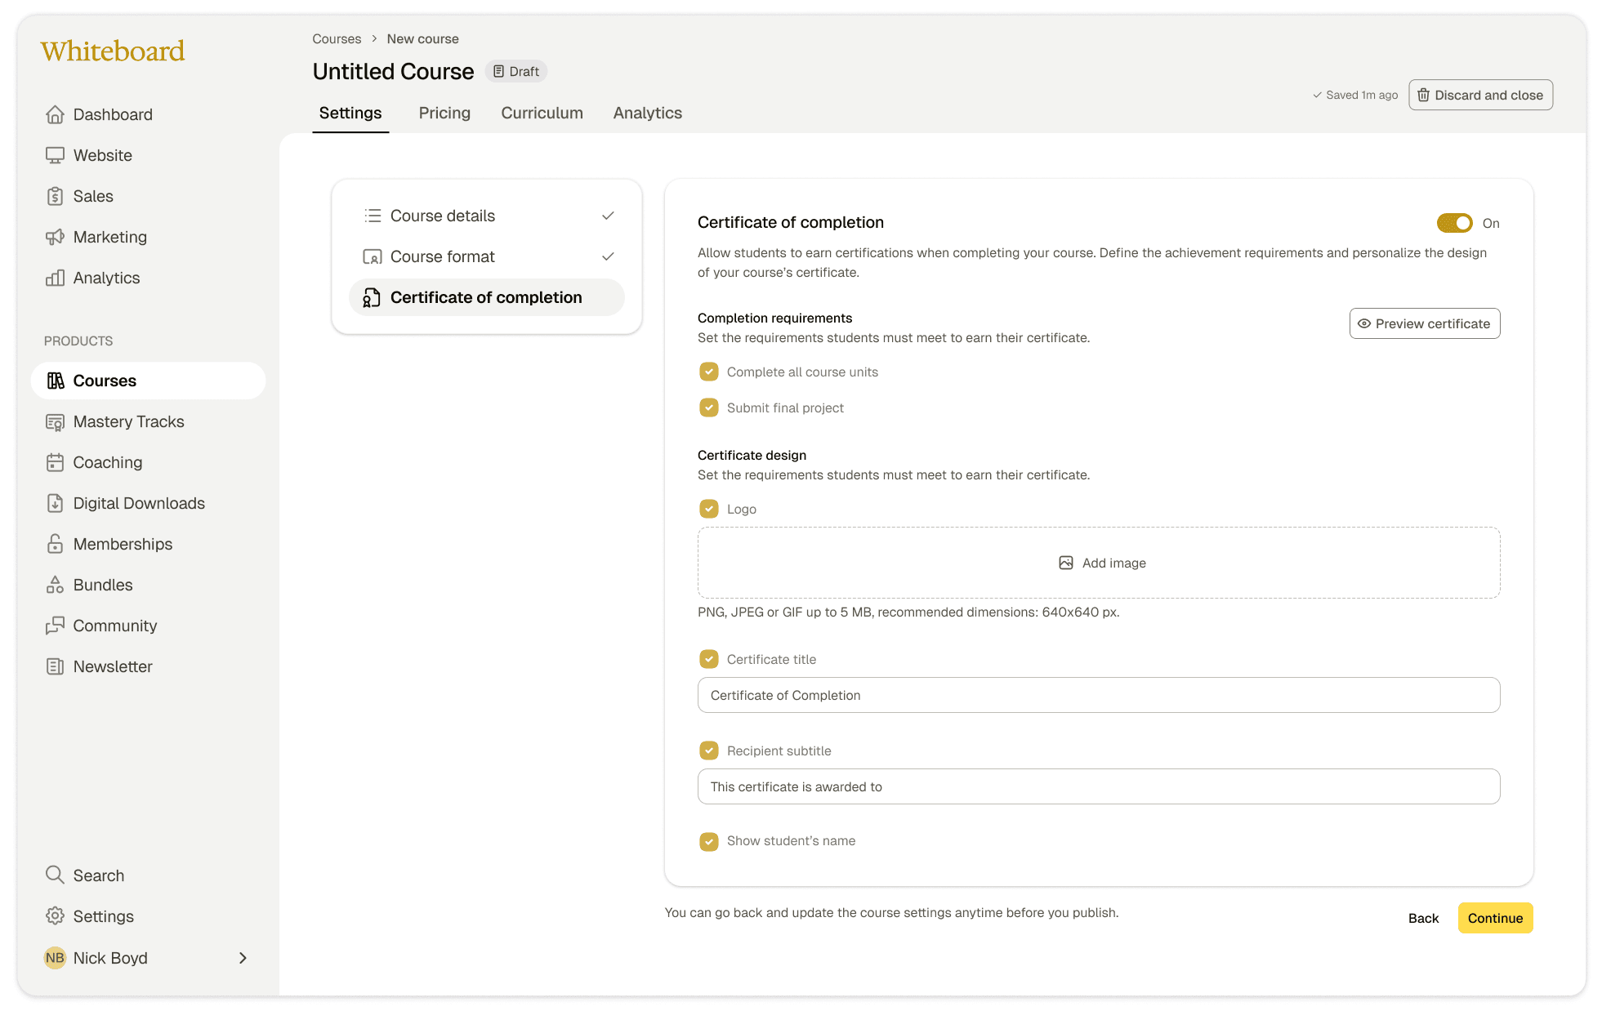Uncheck Submit final project requirement

point(709,408)
